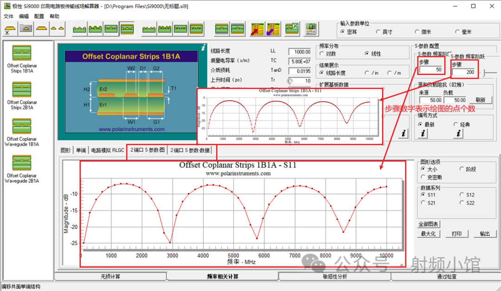Screen dimensions: 501x291
Task: Open info button under 经典 numbering option
Action: (x=458, y=134)
